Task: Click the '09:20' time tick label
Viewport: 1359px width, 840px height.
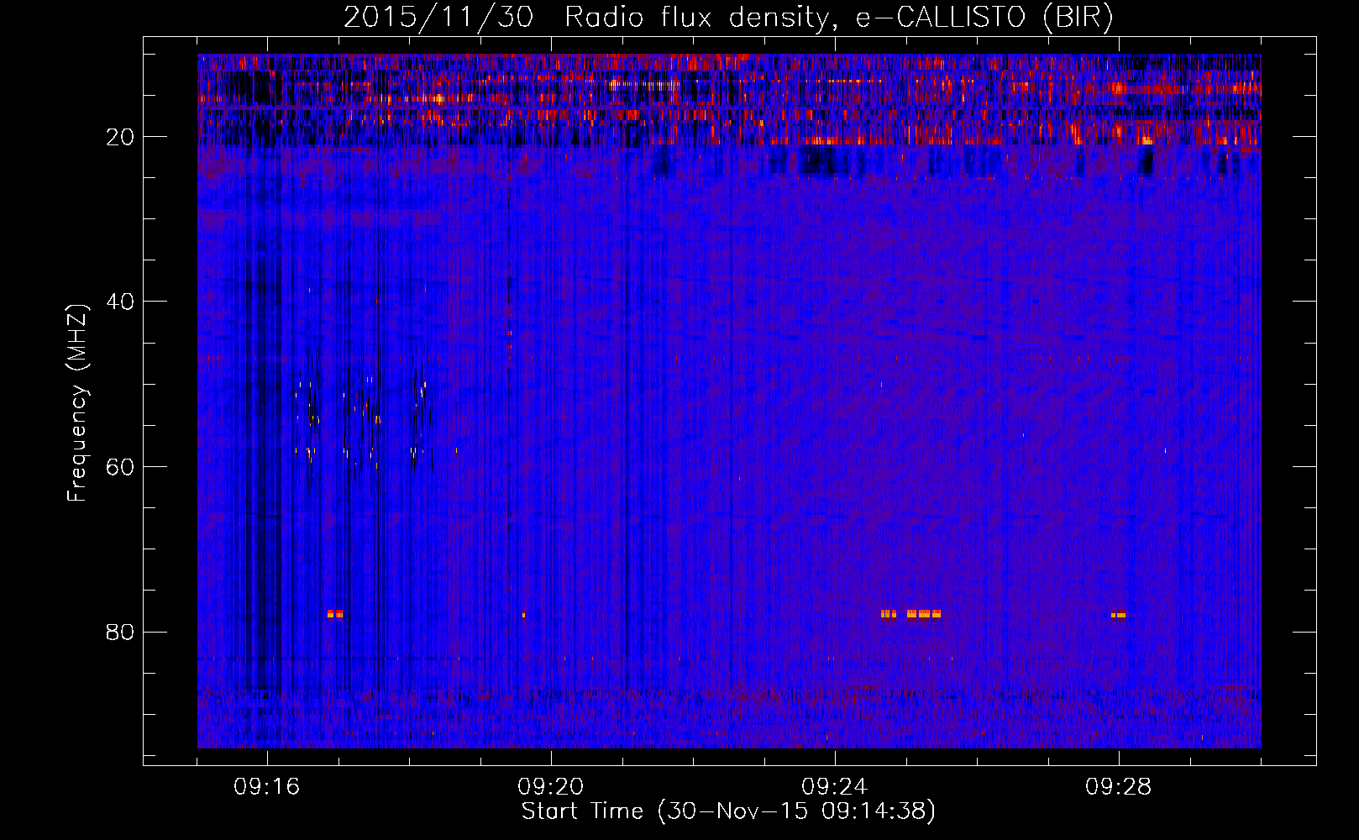Action: (x=551, y=787)
